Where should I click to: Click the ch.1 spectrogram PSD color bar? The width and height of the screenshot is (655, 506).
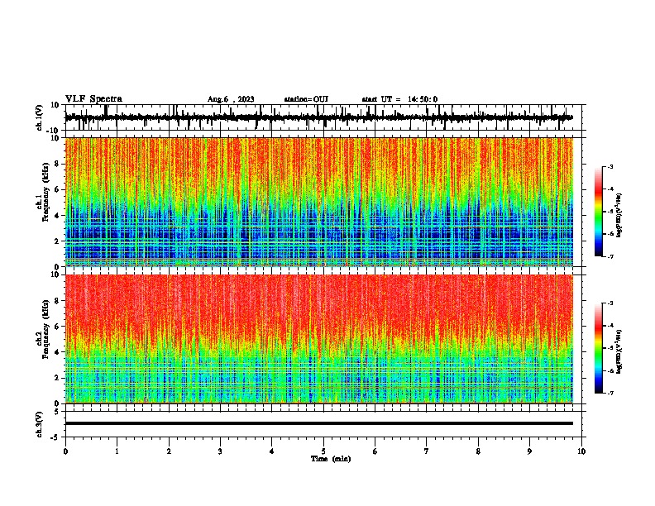tap(598, 212)
